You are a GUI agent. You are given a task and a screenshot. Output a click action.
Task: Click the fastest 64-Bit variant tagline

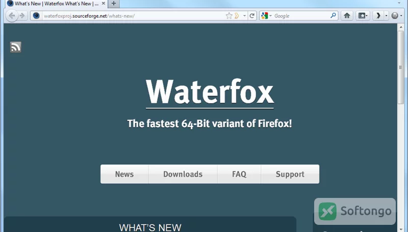click(210, 124)
